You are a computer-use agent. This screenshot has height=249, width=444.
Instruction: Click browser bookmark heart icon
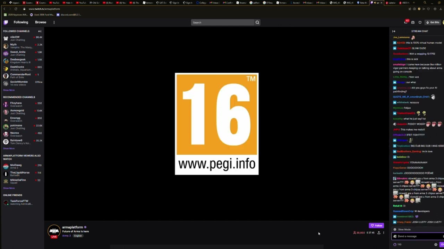click(x=428, y=9)
